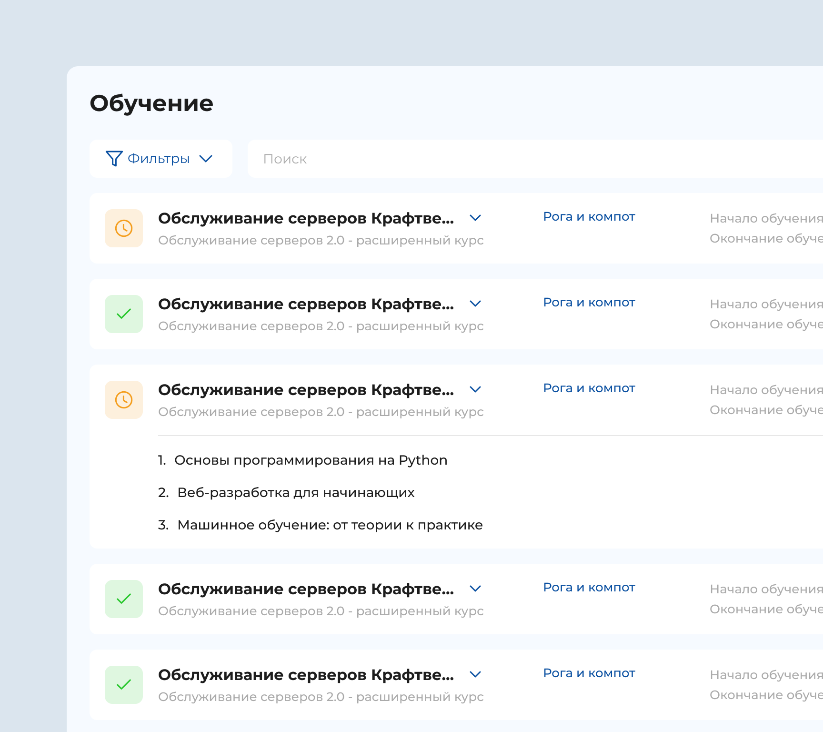Collapse the expanded third card via its chevron
The width and height of the screenshot is (823, 732).
tap(475, 389)
